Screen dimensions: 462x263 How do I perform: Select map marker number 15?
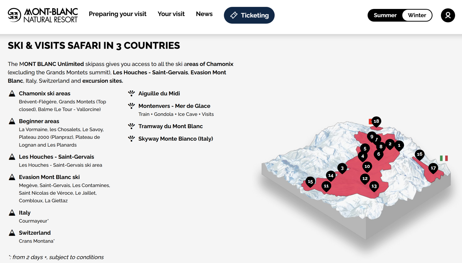310,181
